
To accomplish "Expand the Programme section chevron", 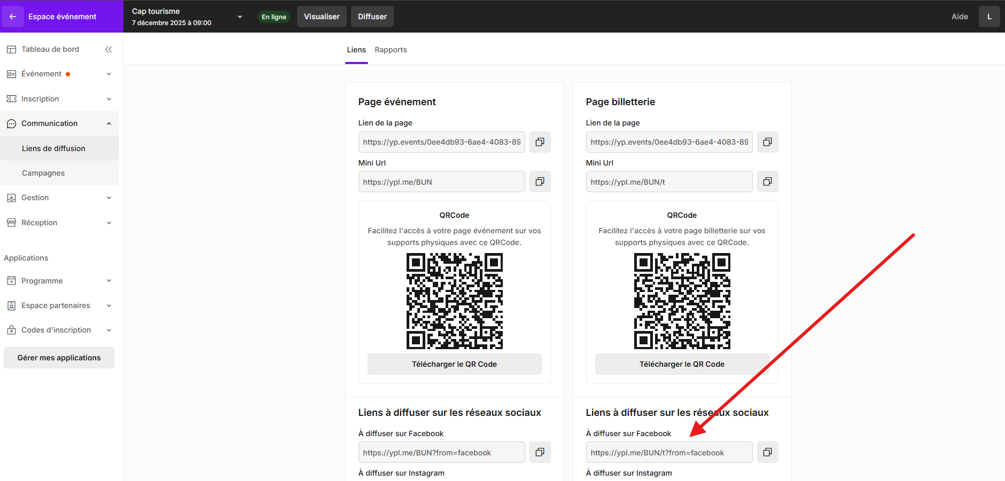I will tap(109, 281).
